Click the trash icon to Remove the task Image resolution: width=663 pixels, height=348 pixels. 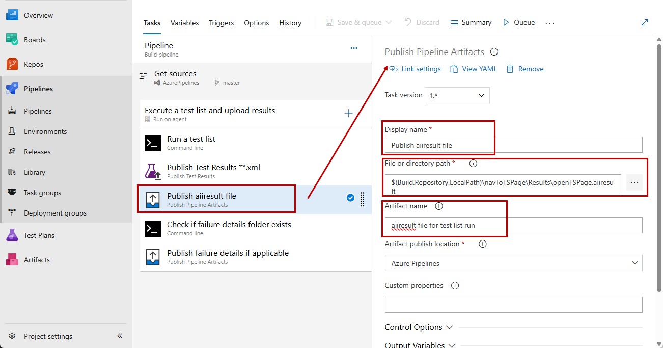(x=510, y=68)
